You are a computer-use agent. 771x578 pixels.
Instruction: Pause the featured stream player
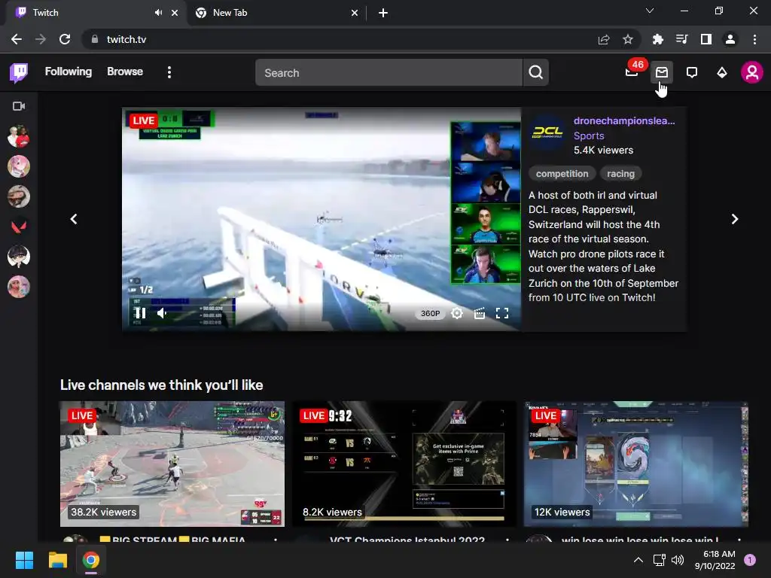tap(141, 313)
